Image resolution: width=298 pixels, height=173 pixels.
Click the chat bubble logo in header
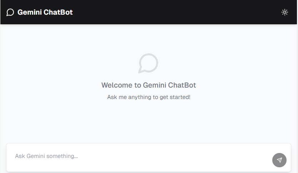pyautogui.click(x=10, y=13)
